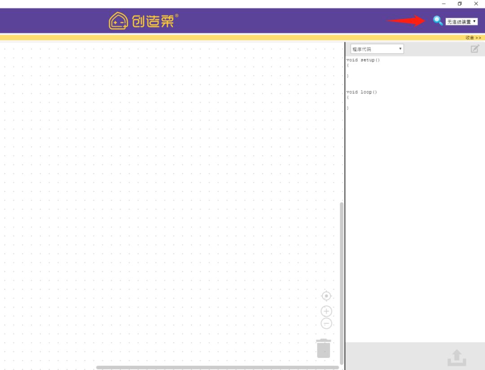Close the application window
Image resolution: width=485 pixels, height=370 pixels.
[476, 4]
